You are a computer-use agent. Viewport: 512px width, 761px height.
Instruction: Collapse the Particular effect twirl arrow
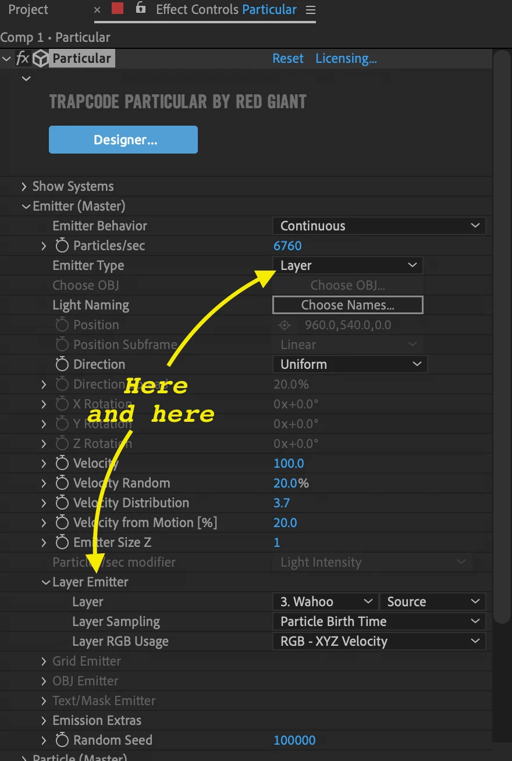pos(6,58)
